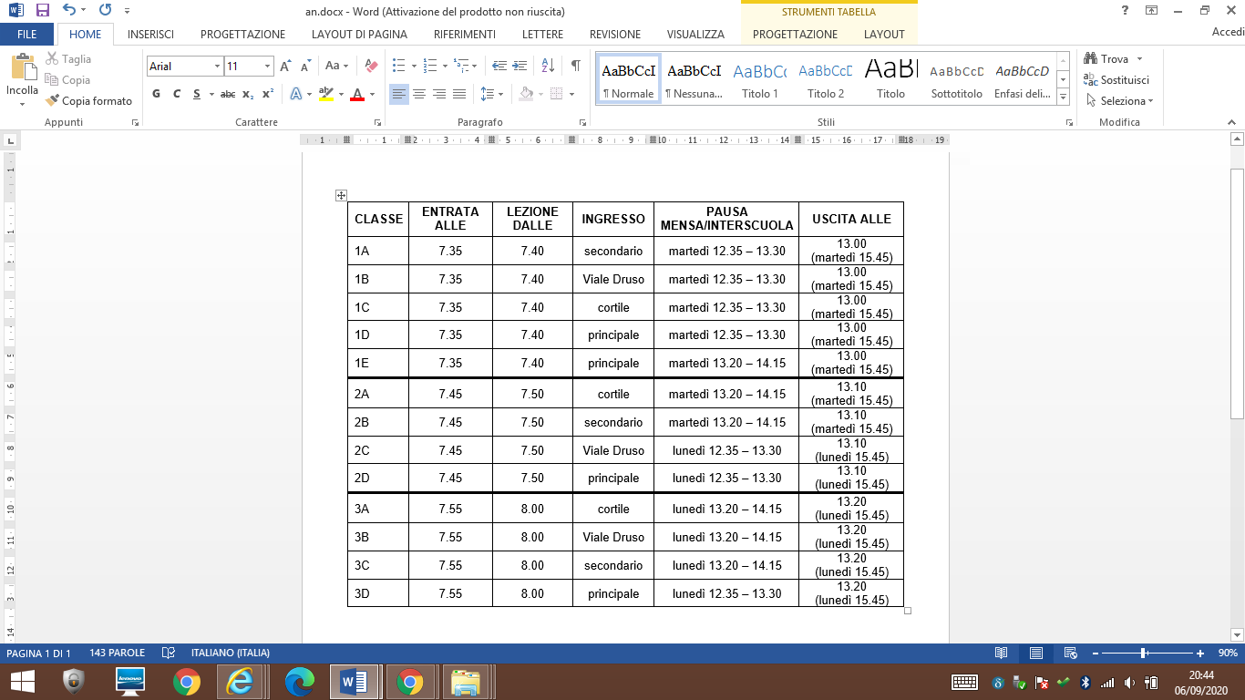This screenshot has height=700, width=1245.
Task: Toggle center text alignment
Action: tap(419, 94)
